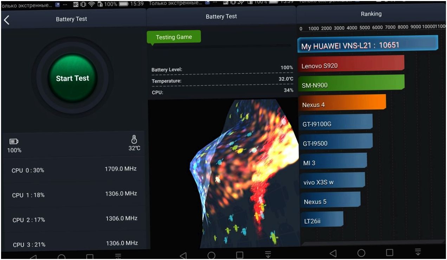The image size is (447, 260).
Task: Tap the CPU 34% value in middle screen
Action: (289, 90)
